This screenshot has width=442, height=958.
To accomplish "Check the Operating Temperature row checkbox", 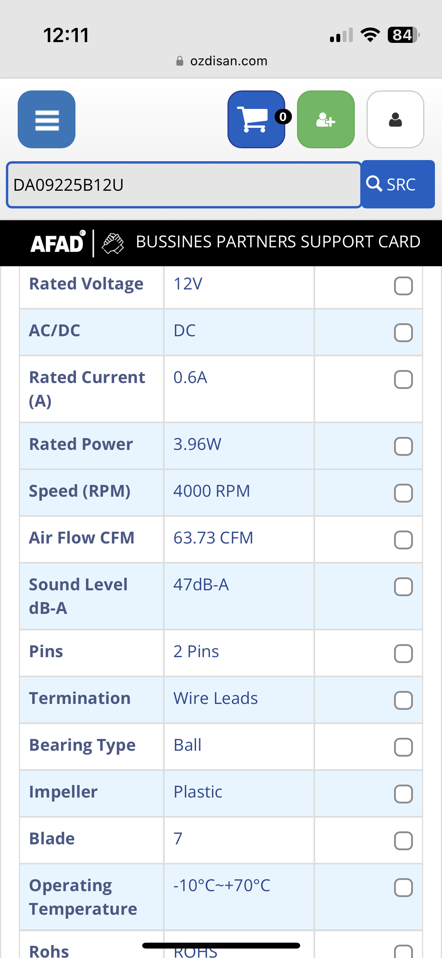I will pos(403,888).
